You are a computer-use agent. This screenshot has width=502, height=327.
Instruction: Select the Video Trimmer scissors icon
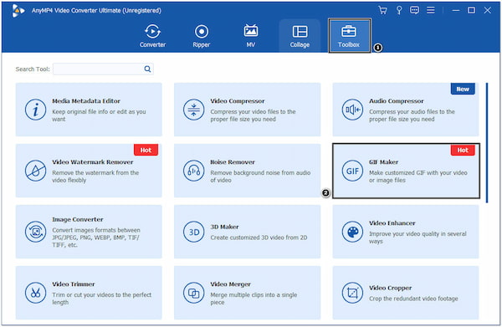pos(35,293)
